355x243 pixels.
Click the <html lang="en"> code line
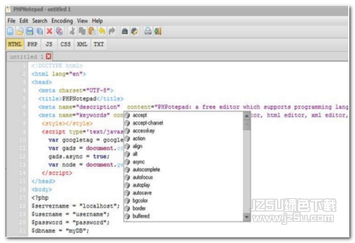pos(58,74)
